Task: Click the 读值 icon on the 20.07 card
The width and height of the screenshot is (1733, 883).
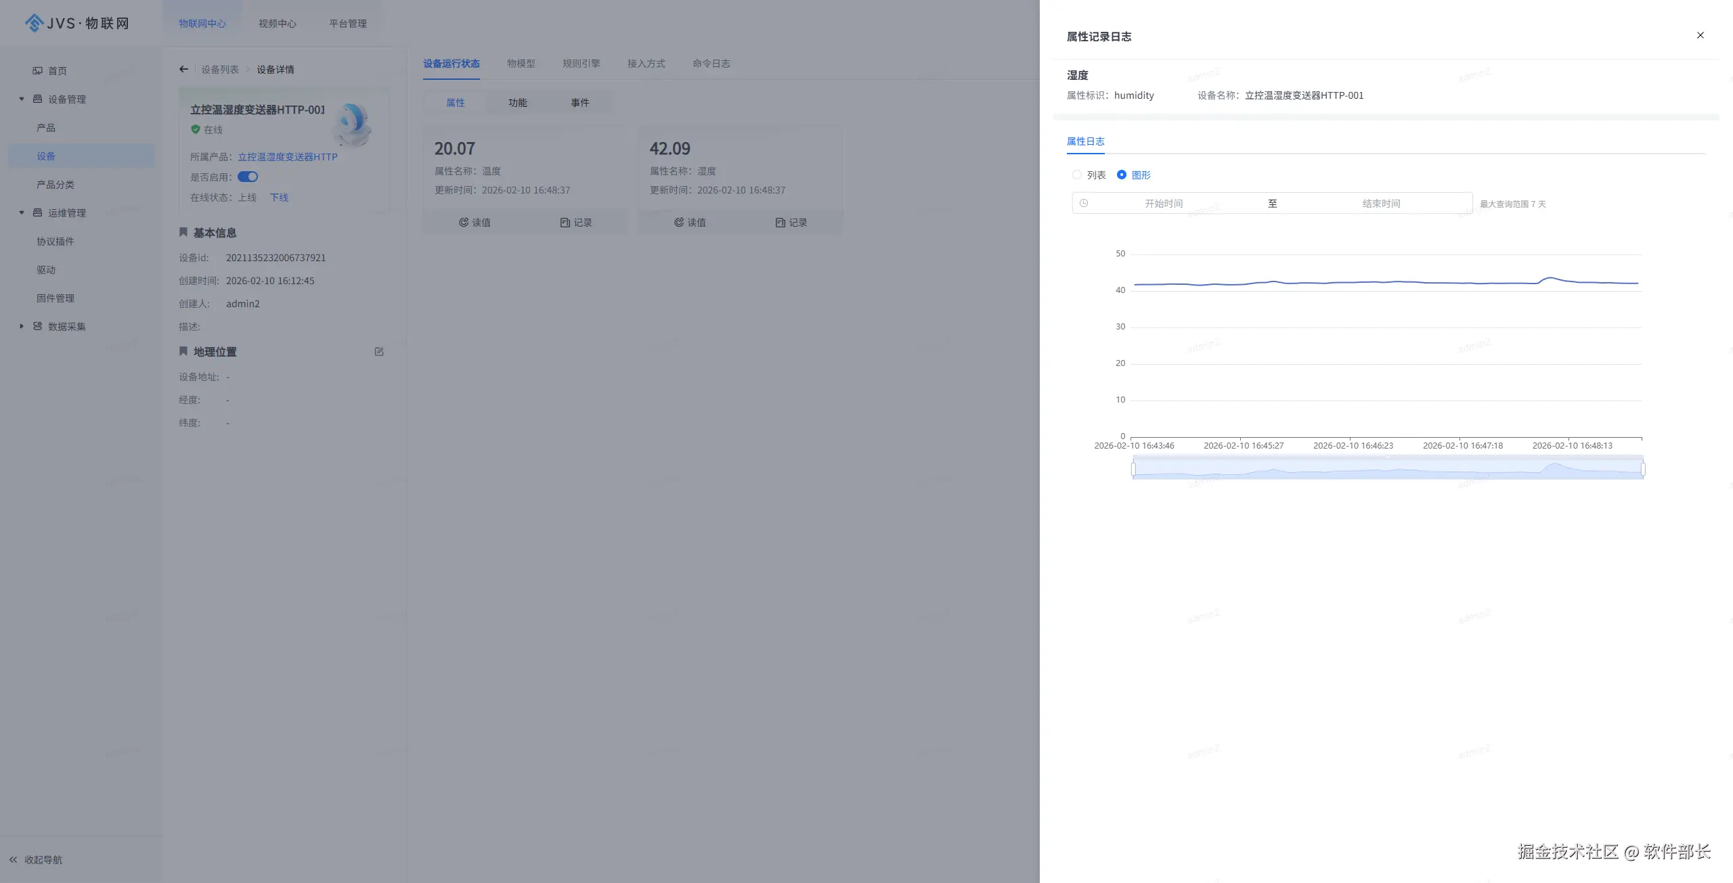Action: coord(464,223)
